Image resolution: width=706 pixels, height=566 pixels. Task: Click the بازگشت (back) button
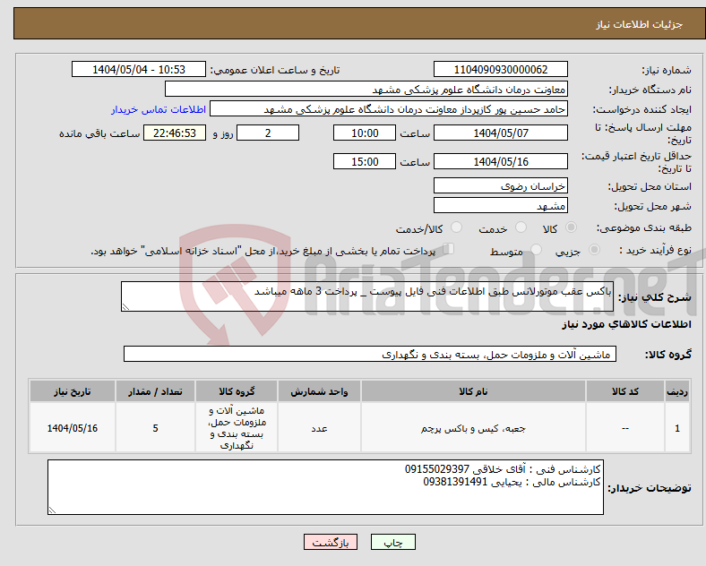[x=331, y=542]
